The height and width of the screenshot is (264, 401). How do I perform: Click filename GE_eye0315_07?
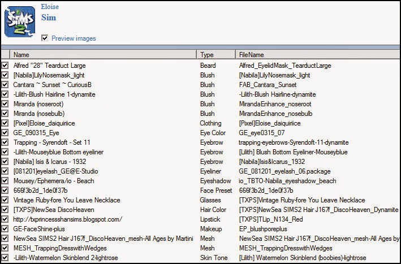pos(262,133)
